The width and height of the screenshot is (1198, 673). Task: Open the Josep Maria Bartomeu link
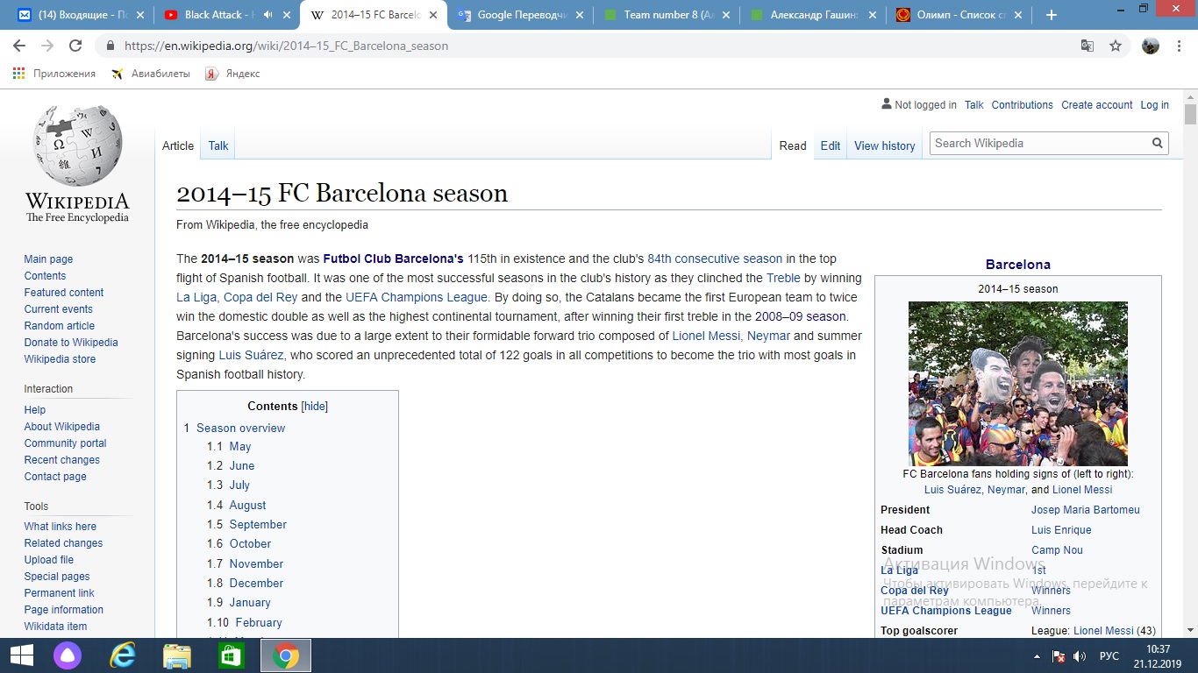(1086, 509)
